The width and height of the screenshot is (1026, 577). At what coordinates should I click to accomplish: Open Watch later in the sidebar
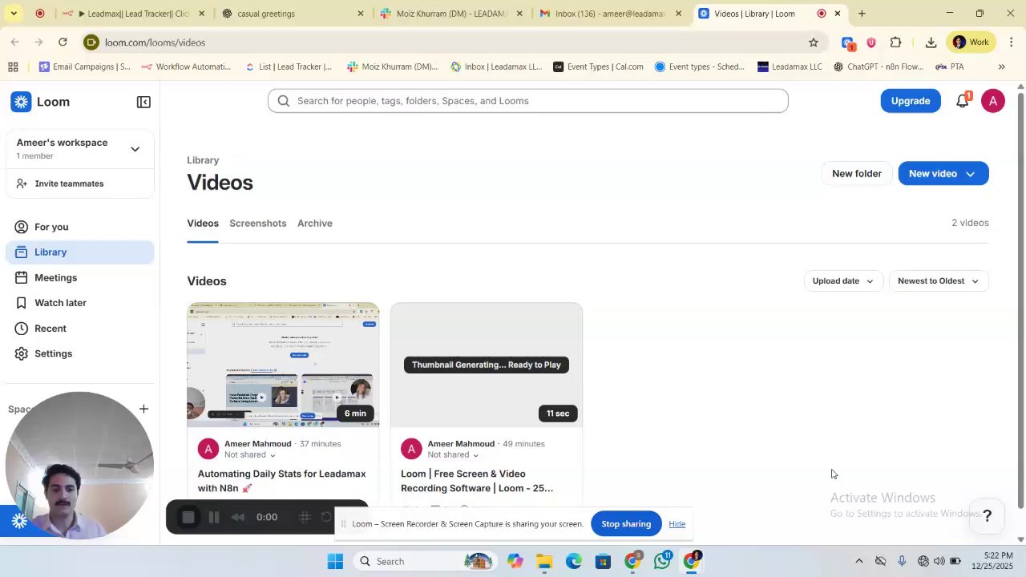(x=80, y=303)
